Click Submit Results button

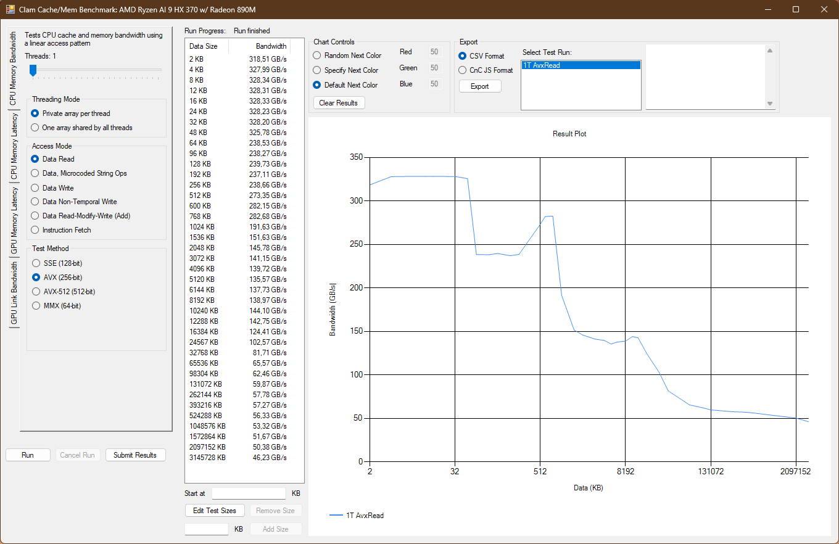pos(135,455)
